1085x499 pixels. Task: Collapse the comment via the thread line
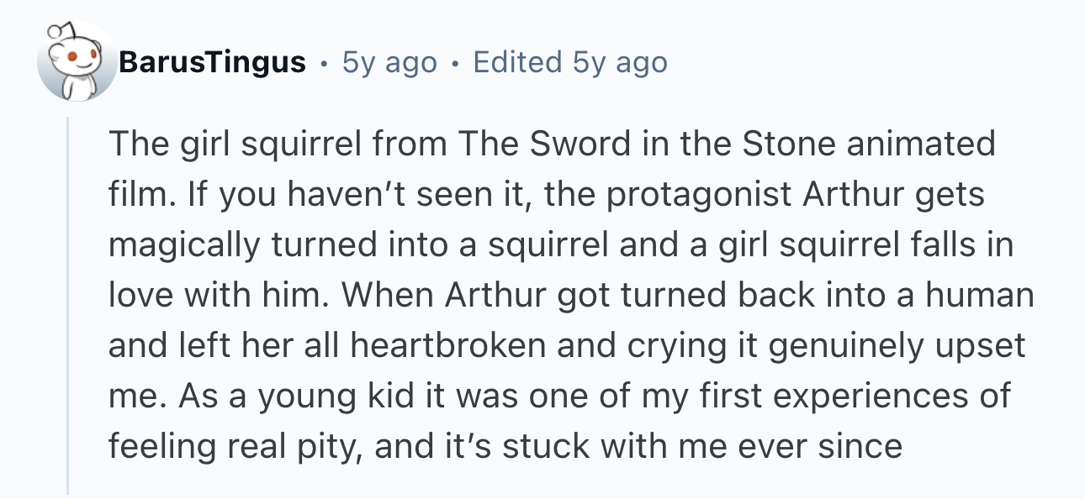(x=68, y=306)
